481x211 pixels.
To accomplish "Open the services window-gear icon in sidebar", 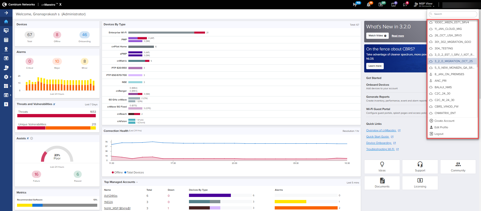I will [x=6, y=95].
